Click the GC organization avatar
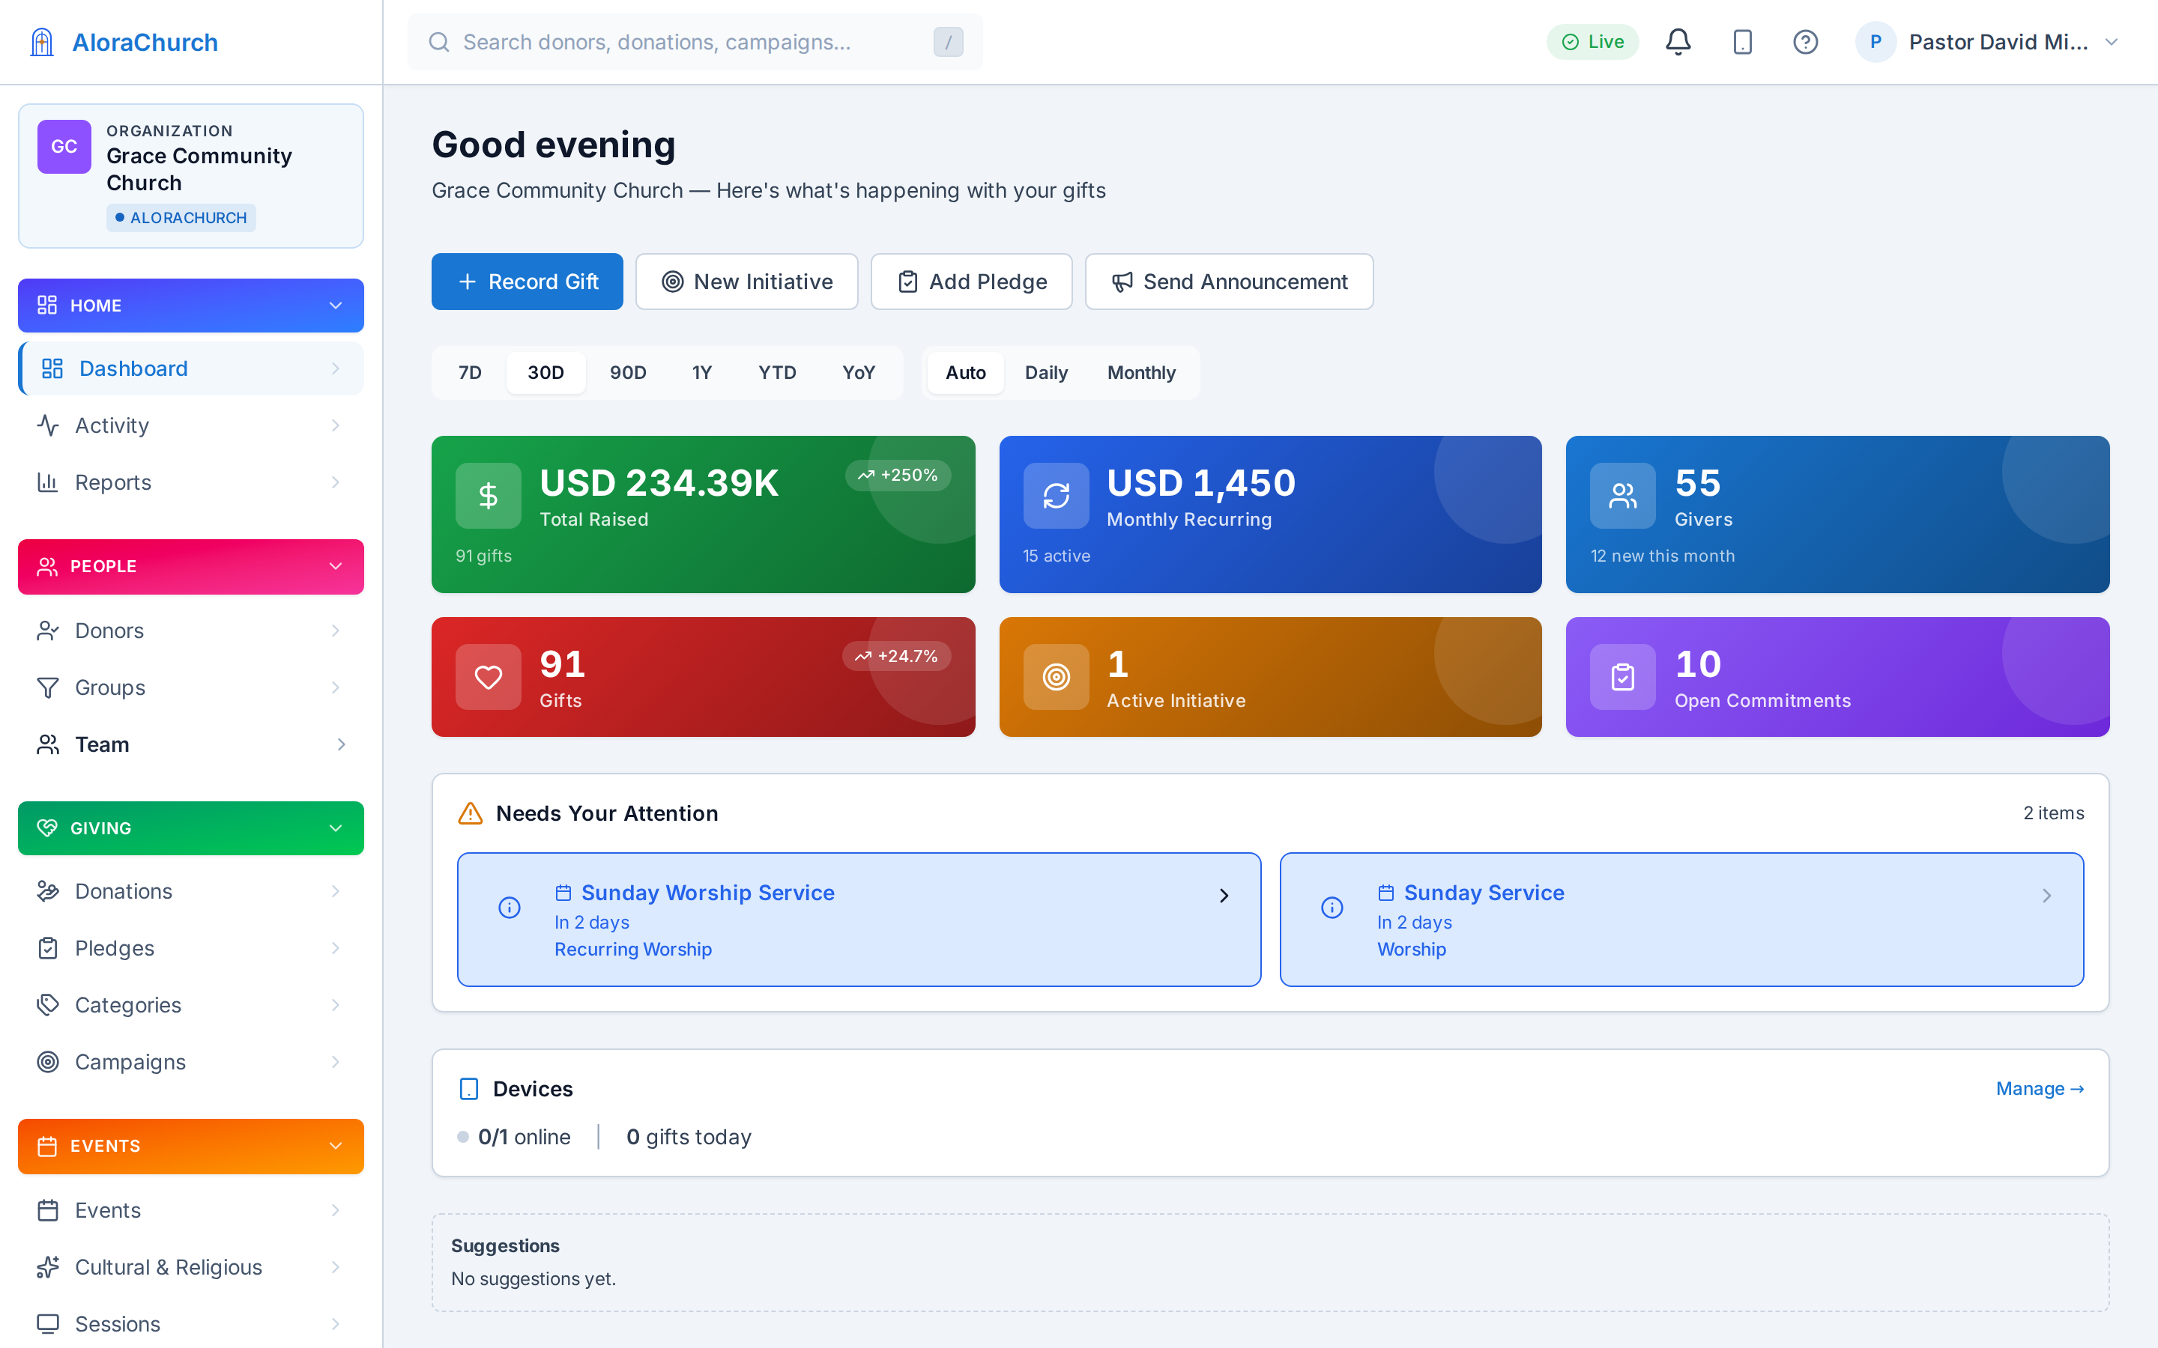This screenshot has height=1348, width=2158. click(x=64, y=146)
